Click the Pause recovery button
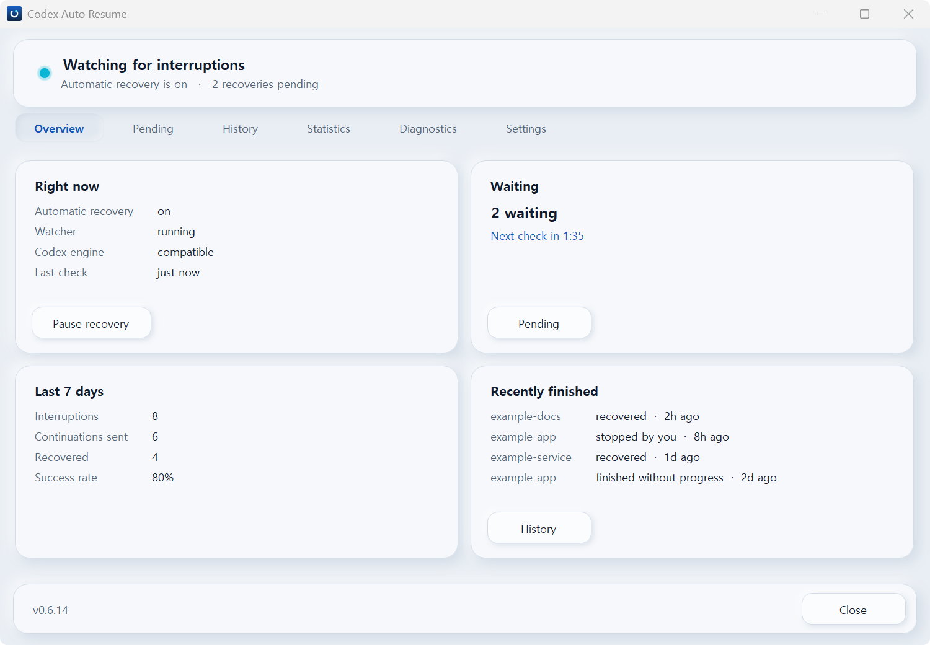The image size is (930, 645). tap(91, 323)
